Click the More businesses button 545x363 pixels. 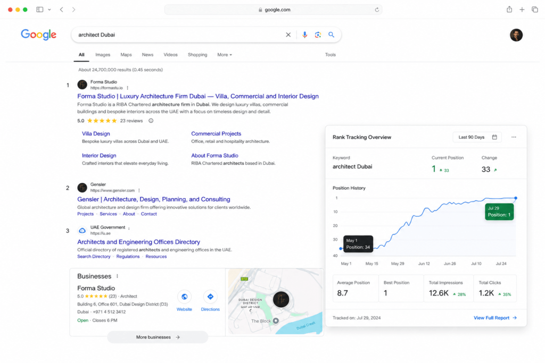click(x=158, y=337)
